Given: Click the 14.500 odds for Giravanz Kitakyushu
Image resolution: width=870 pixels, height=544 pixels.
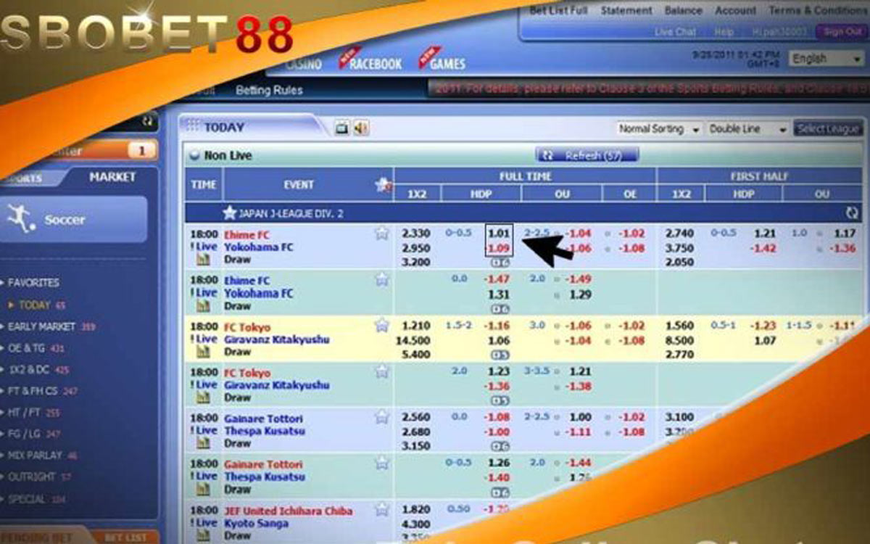Looking at the screenshot, I should [413, 340].
